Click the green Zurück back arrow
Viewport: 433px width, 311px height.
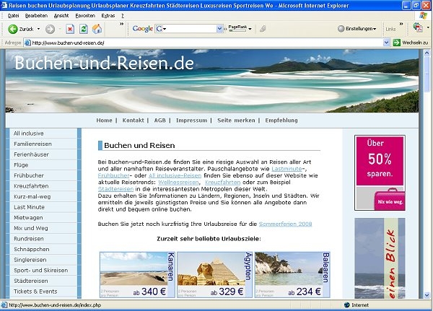point(13,29)
